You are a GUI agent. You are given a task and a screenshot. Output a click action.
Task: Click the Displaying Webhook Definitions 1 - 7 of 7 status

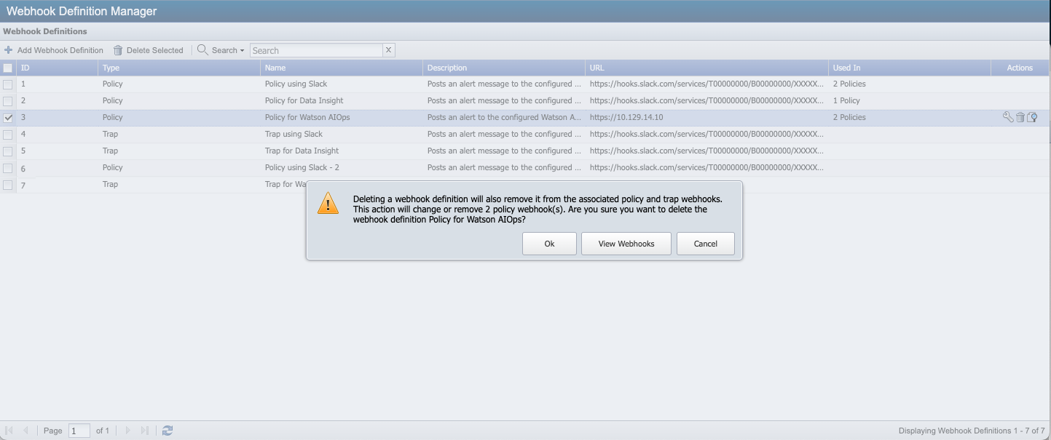tap(972, 431)
